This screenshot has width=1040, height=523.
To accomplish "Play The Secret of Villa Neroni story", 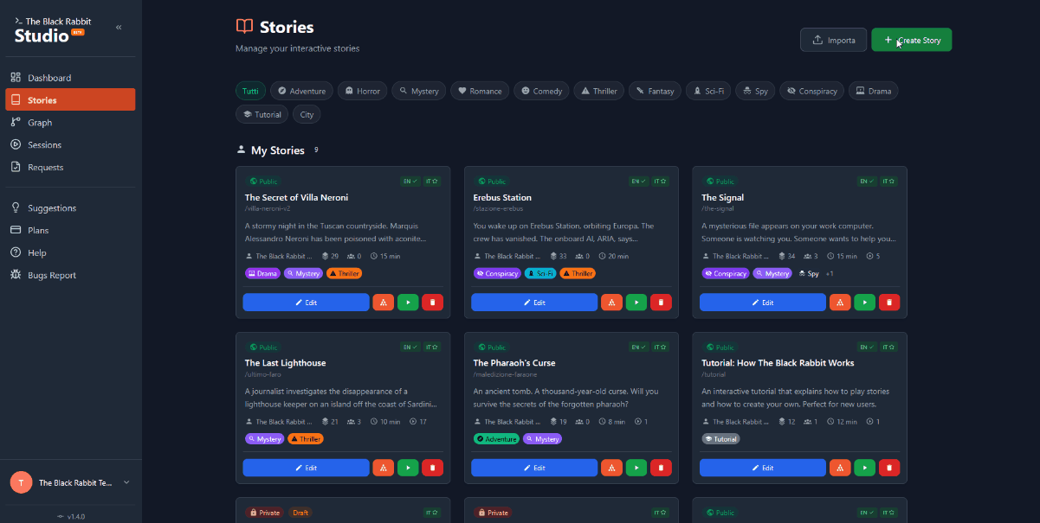I will [x=408, y=303].
